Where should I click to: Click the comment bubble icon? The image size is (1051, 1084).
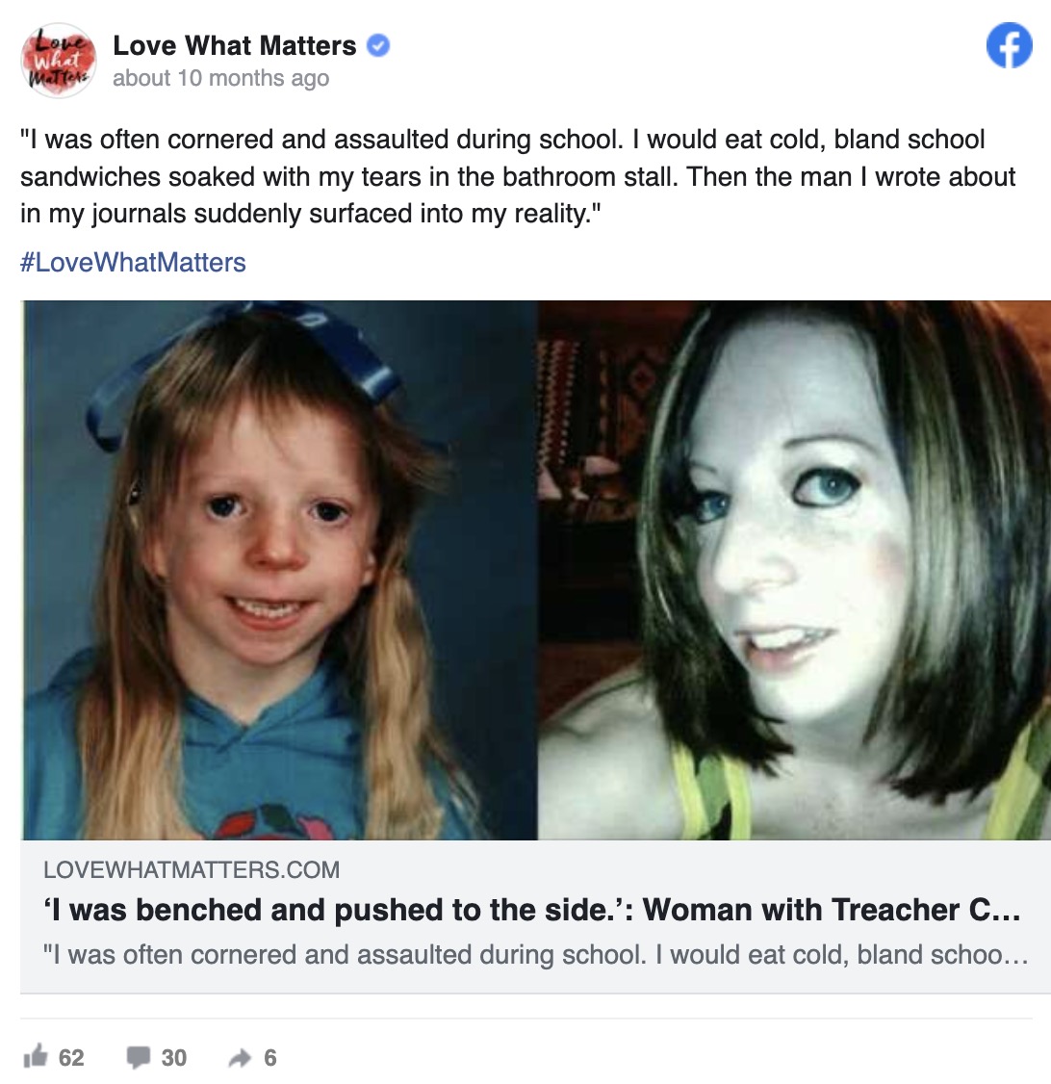(x=139, y=1058)
